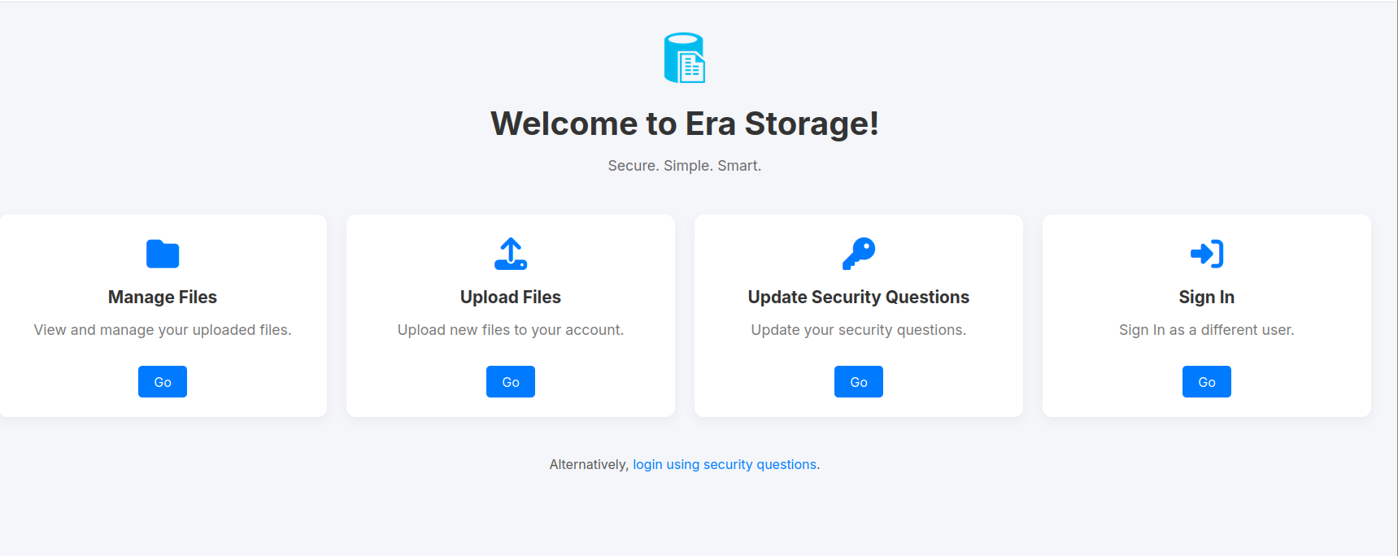Click the Sign In as a different user text

click(1206, 330)
